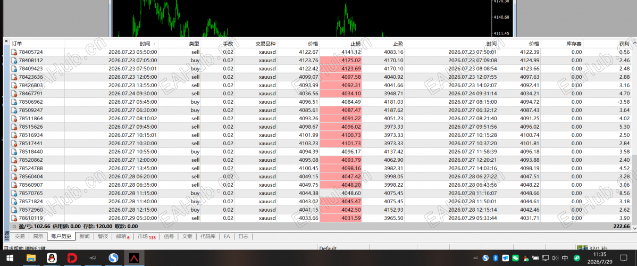
Task: Click order icon beside 78518440
Action: pyautogui.click(x=14, y=152)
